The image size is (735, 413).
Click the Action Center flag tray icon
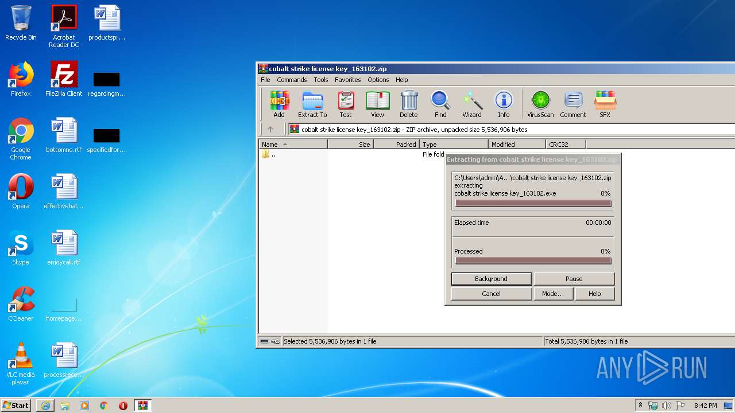[679, 406]
